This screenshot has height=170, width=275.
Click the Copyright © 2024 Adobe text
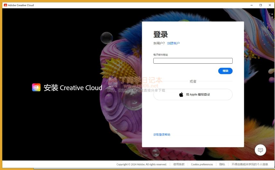(x=142, y=165)
